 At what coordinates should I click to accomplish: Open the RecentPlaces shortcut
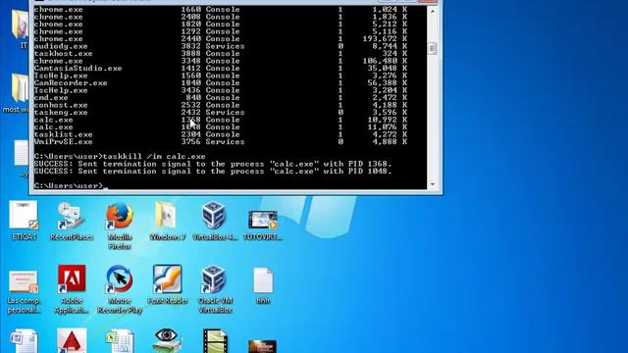tap(72, 220)
